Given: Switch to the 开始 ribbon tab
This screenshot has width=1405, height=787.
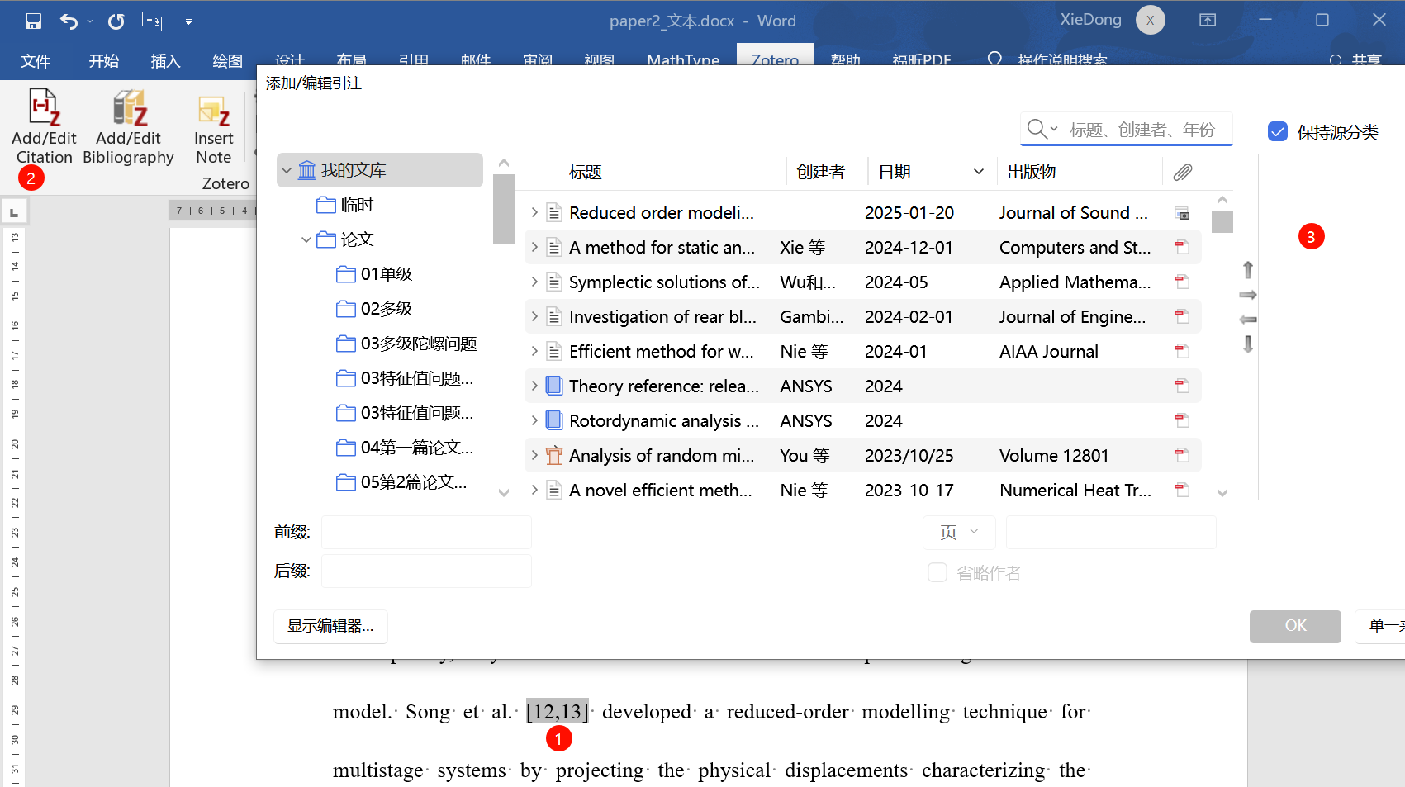Looking at the screenshot, I should [104, 61].
